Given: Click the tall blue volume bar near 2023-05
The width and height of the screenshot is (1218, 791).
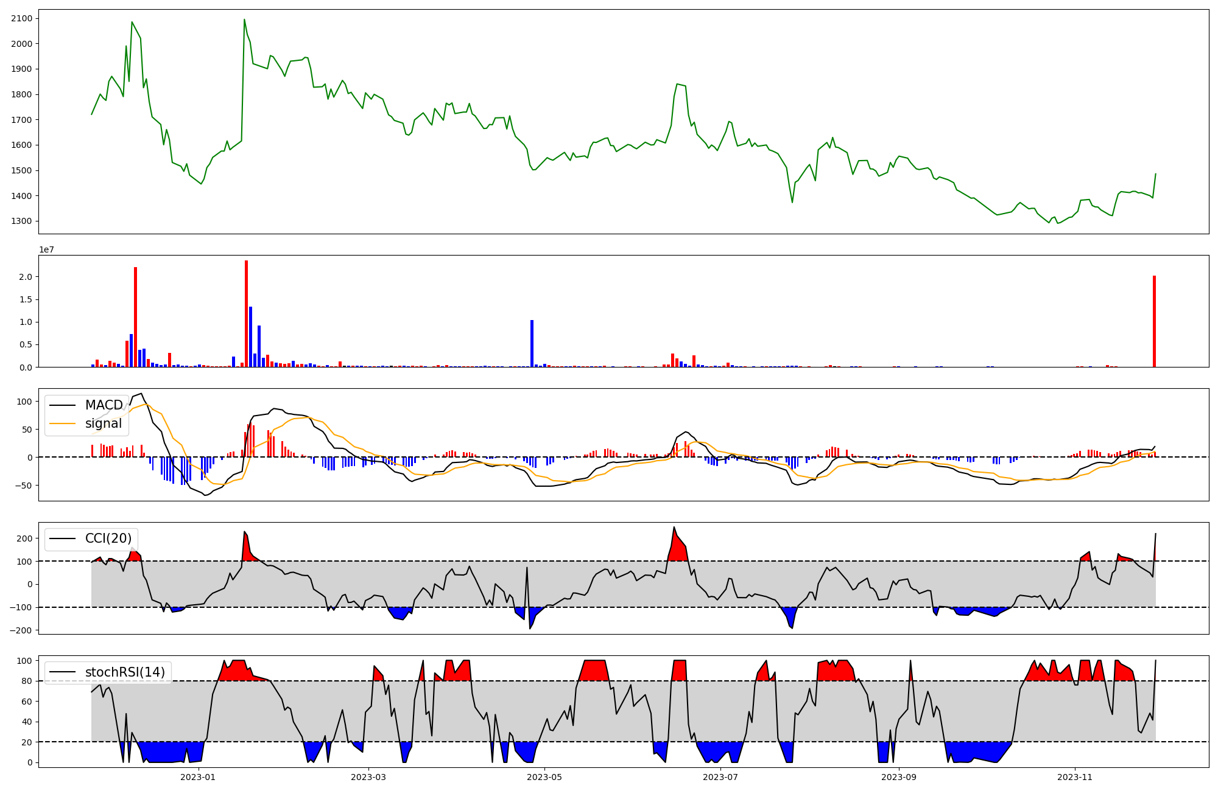Looking at the screenshot, I should pos(532,344).
